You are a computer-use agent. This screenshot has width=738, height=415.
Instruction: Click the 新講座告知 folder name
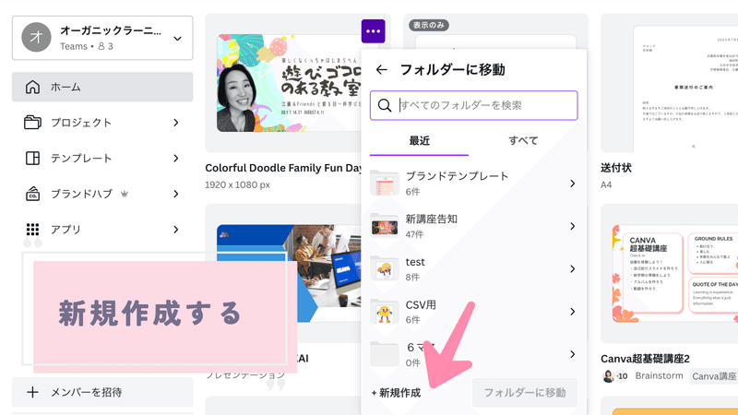coord(432,219)
